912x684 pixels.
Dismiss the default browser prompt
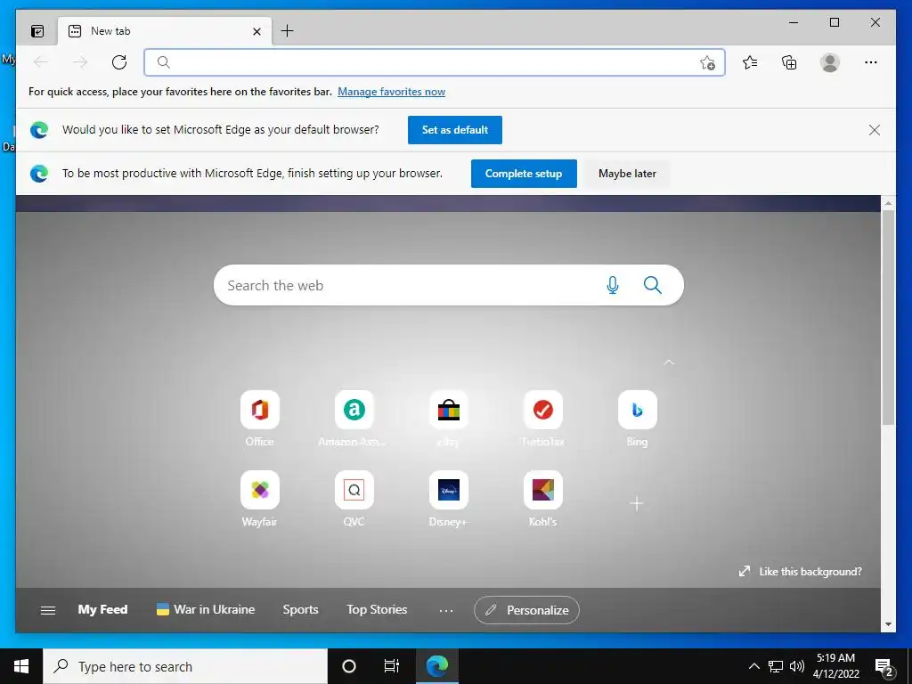pos(875,130)
